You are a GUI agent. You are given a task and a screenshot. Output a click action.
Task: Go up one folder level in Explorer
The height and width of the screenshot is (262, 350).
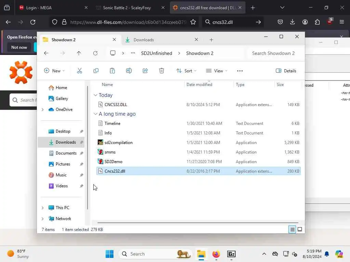click(x=79, y=53)
